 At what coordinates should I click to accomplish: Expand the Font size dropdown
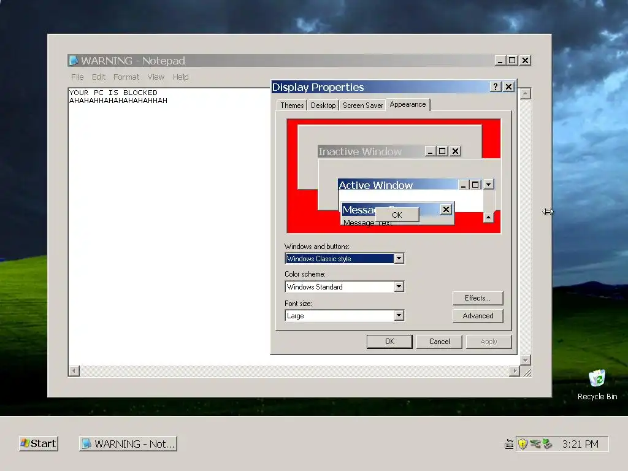point(399,316)
